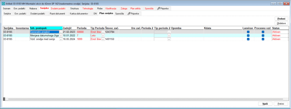Toggle Lansiran checkbox for Vzd. orodja med serijo
Viewport: 291px width, 109px height.
(248, 39)
